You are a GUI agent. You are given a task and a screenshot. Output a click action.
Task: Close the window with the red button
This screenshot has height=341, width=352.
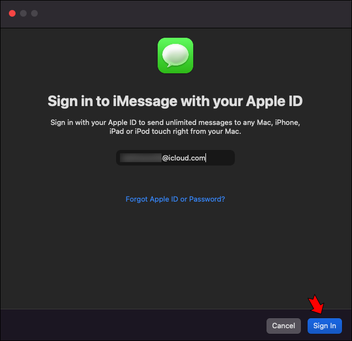pos(12,13)
